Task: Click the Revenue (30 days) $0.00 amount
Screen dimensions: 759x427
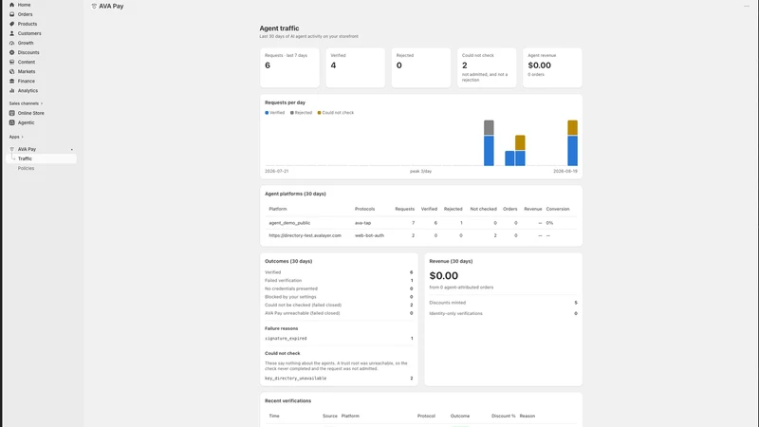Action: [444, 276]
